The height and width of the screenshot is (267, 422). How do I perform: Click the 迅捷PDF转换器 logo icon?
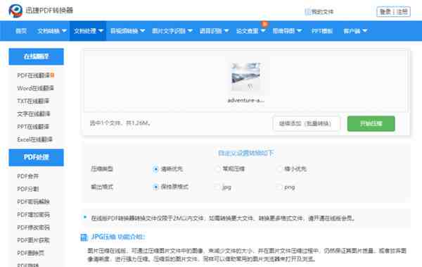[15, 11]
